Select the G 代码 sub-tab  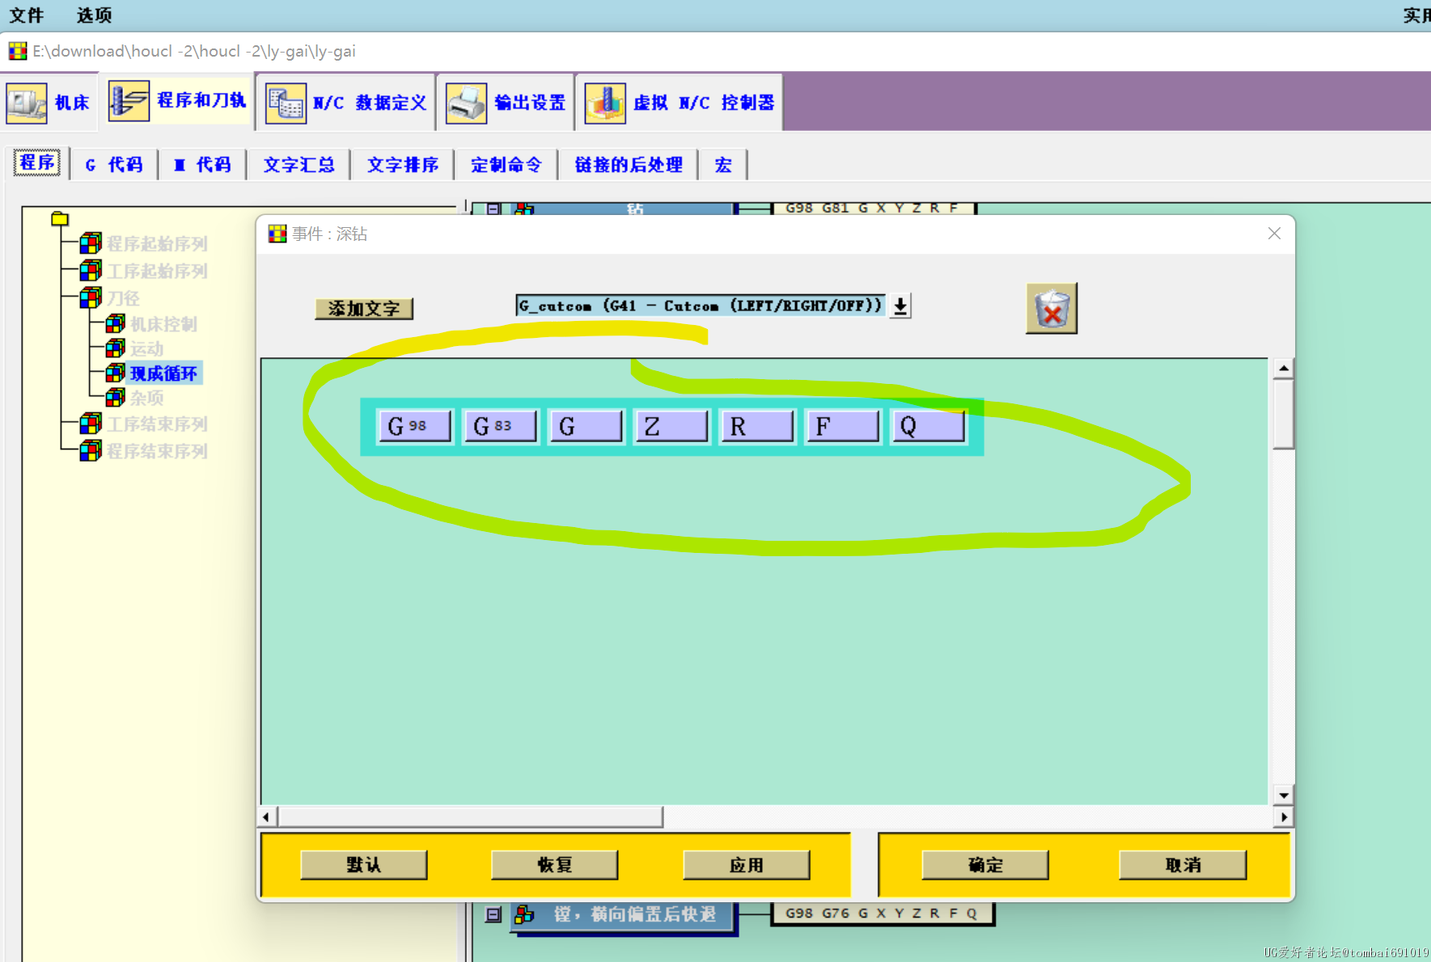point(114,165)
